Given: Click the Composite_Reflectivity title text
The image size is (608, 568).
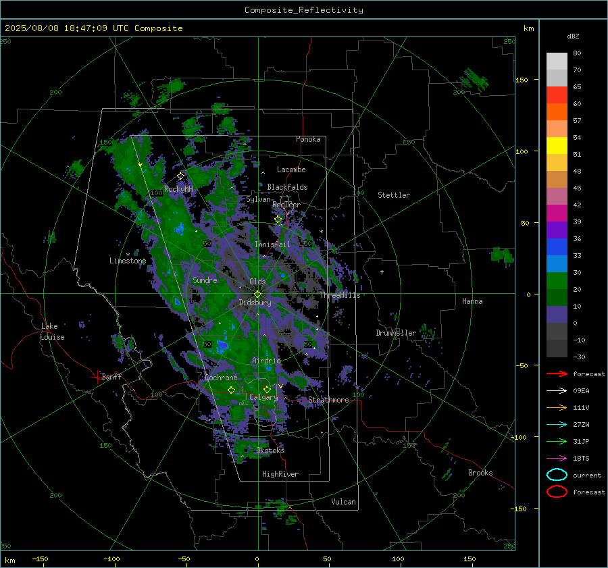Looking at the screenshot, I should point(304,10).
